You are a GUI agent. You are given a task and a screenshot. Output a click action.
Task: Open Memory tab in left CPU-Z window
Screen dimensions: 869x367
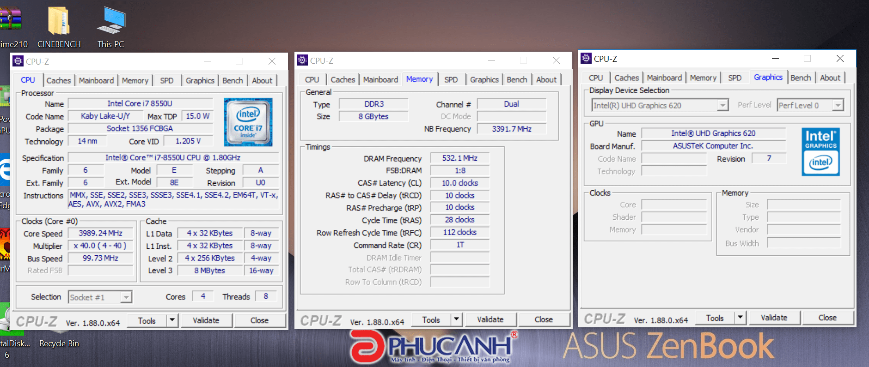click(135, 80)
